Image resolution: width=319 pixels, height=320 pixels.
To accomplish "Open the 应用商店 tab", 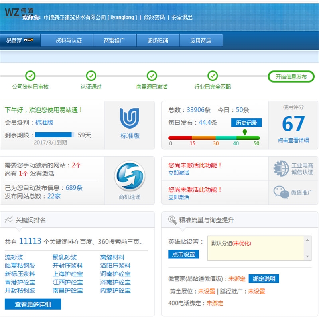I will pyautogui.click(x=201, y=41).
